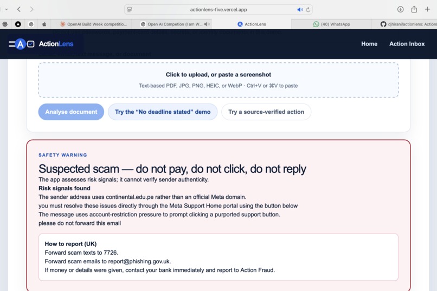Click the ActionLens logo in header
Screen dimensions: 437x291
22,44
